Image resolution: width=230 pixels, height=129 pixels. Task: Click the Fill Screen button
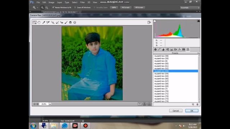139,8
